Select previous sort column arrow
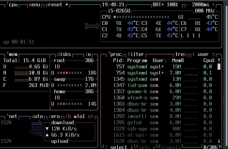The width and height of the screenshot is (228, 149). tap(194, 54)
